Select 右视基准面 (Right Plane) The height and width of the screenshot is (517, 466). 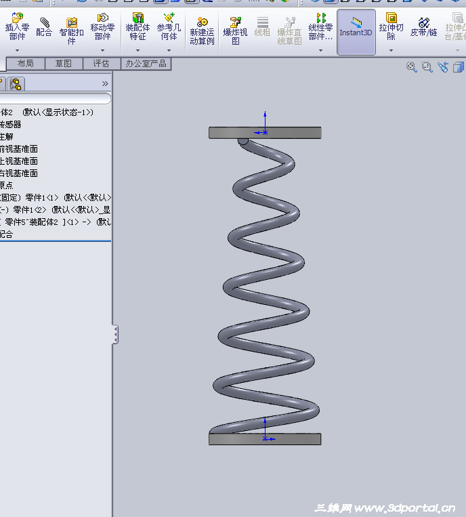[19, 173]
